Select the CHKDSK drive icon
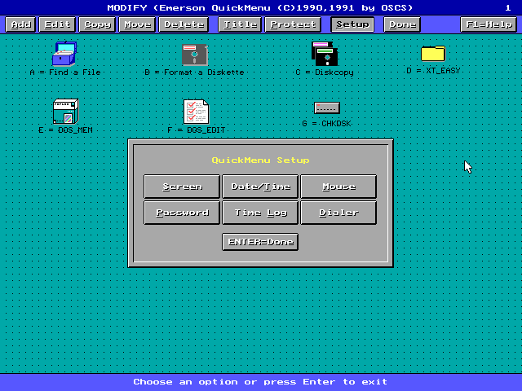Screen dimensions: 522x391 (x=327, y=108)
